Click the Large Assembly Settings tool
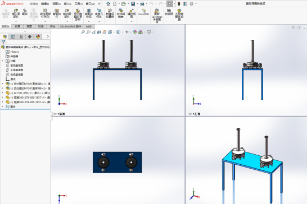This screenshot has height=204, width=307. tap(179, 15)
